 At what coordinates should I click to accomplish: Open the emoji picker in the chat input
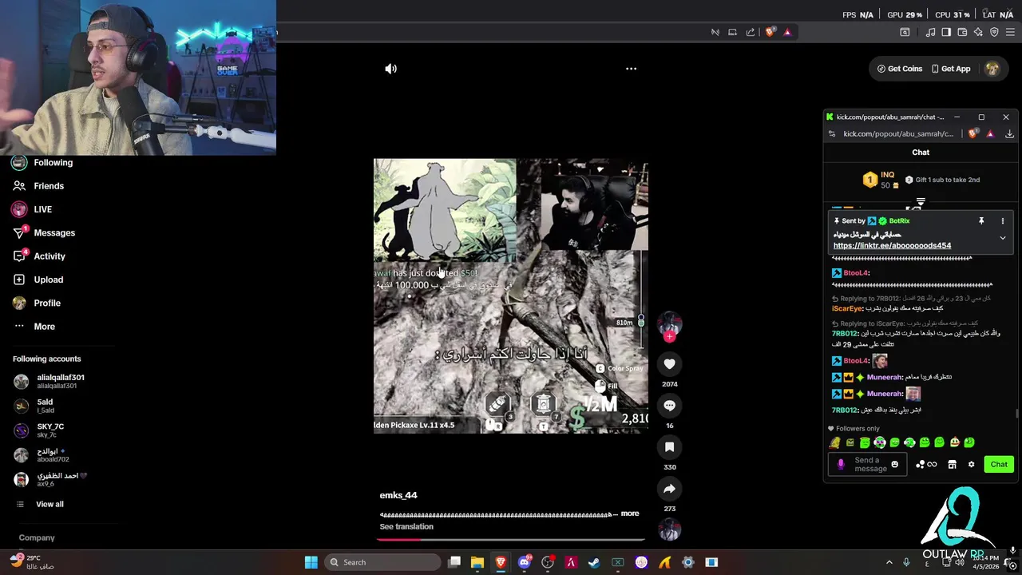pos(894,464)
